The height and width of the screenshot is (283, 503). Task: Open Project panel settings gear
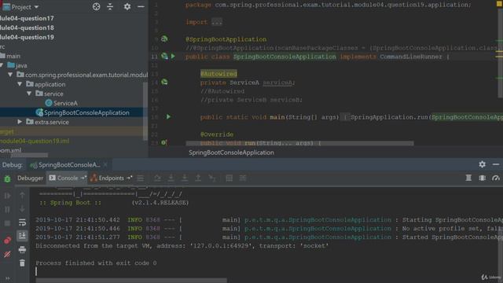127,6
